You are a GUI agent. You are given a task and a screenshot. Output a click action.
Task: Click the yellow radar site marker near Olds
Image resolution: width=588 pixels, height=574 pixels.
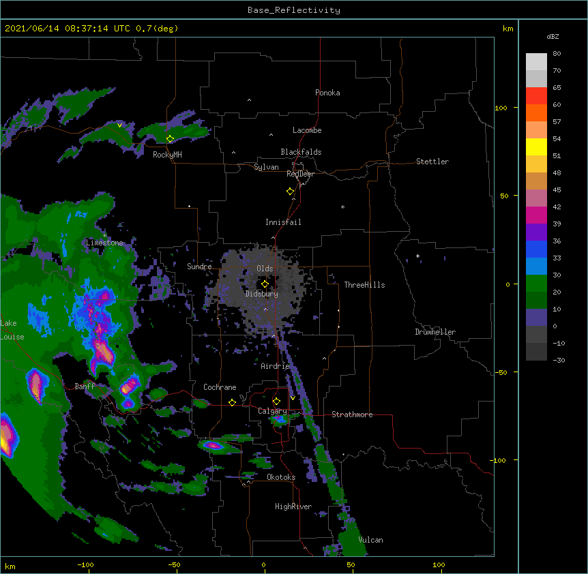[x=265, y=284]
